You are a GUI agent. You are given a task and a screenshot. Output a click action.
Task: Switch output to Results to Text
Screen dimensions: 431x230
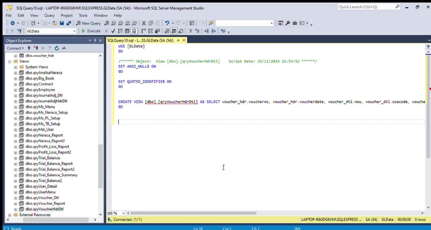click(167, 31)
